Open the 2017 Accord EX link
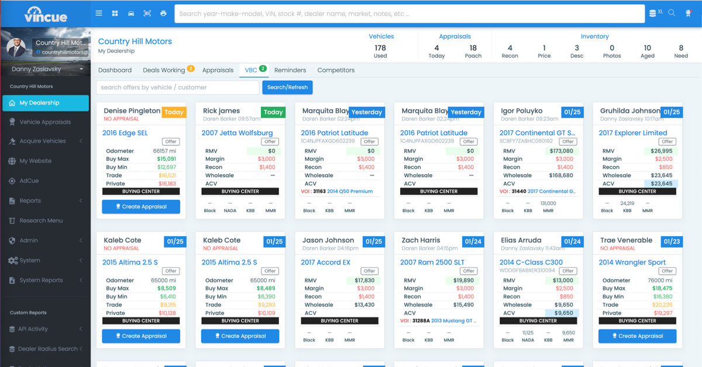 coord(326,262)
